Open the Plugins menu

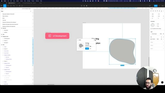point(33,1)
